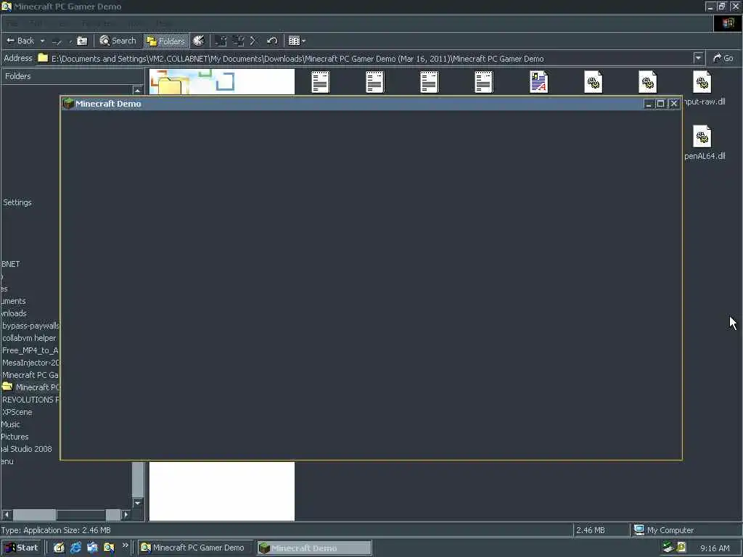Select the XPScene folder
The height and width of the screenshot is (557, 743).
[x=17, y=412]
